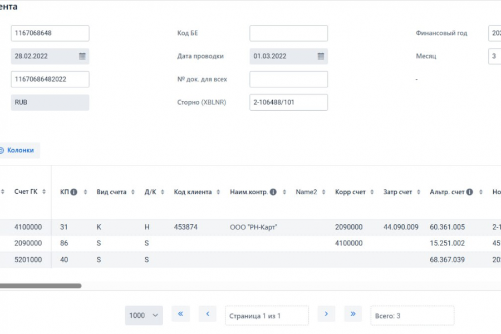Click the info icon next to Альтр. счет
Image resolution: width=501 pixels, height=334 pixels.
[469, 192]
